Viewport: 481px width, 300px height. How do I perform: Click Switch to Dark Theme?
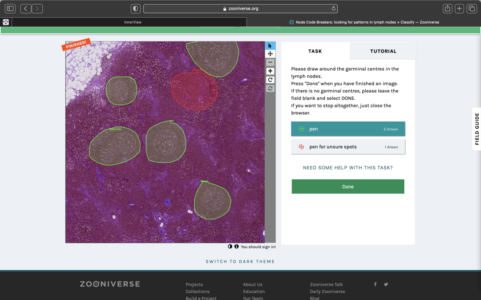(x=240, y=261)
